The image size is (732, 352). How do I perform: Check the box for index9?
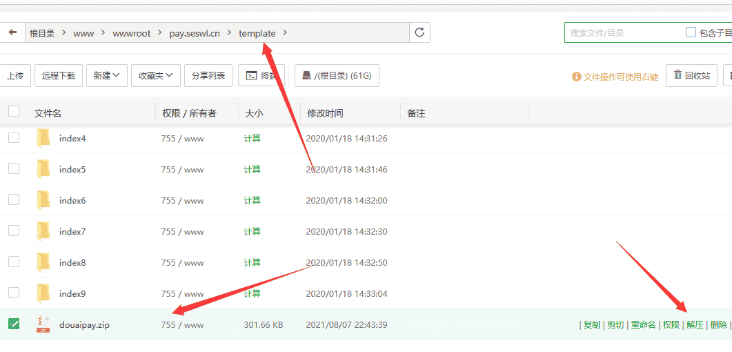tap(14, 293)
